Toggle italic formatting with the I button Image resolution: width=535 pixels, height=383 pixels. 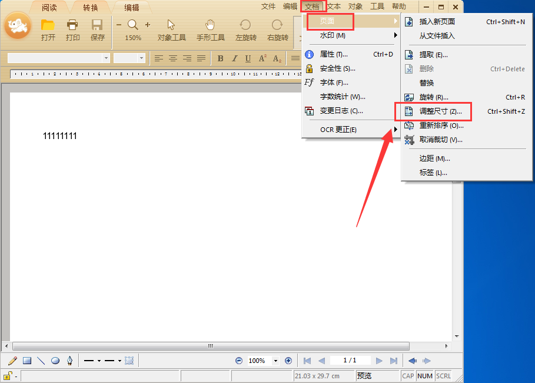(234, 58)
